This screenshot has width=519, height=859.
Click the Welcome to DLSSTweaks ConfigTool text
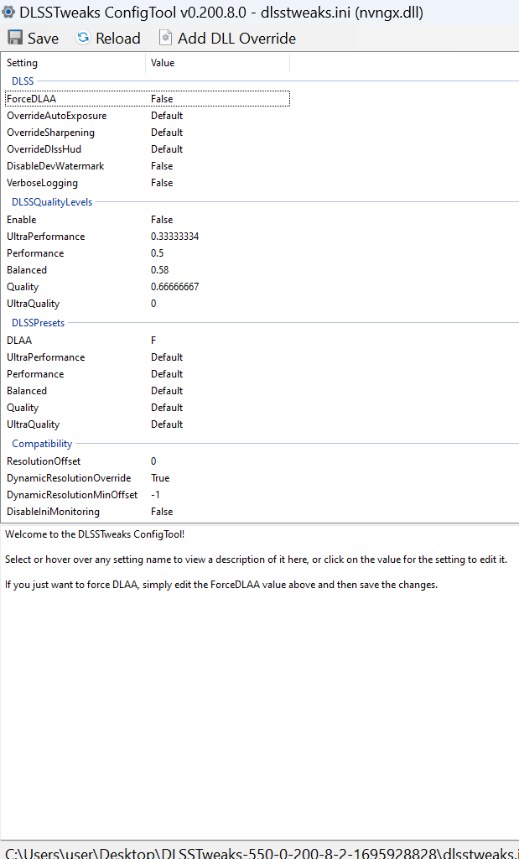(x=95, y=534)
